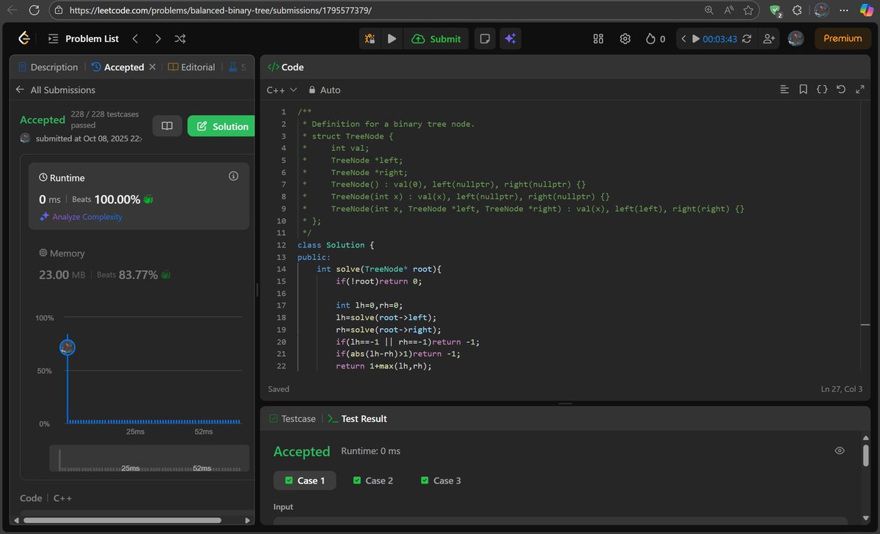This screenshot has width=880, height=534.
Task: Click the zoom magnifier in address bar
Action: click(708, 10)
